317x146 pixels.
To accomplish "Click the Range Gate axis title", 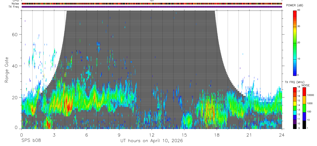I will coord(6,70).
